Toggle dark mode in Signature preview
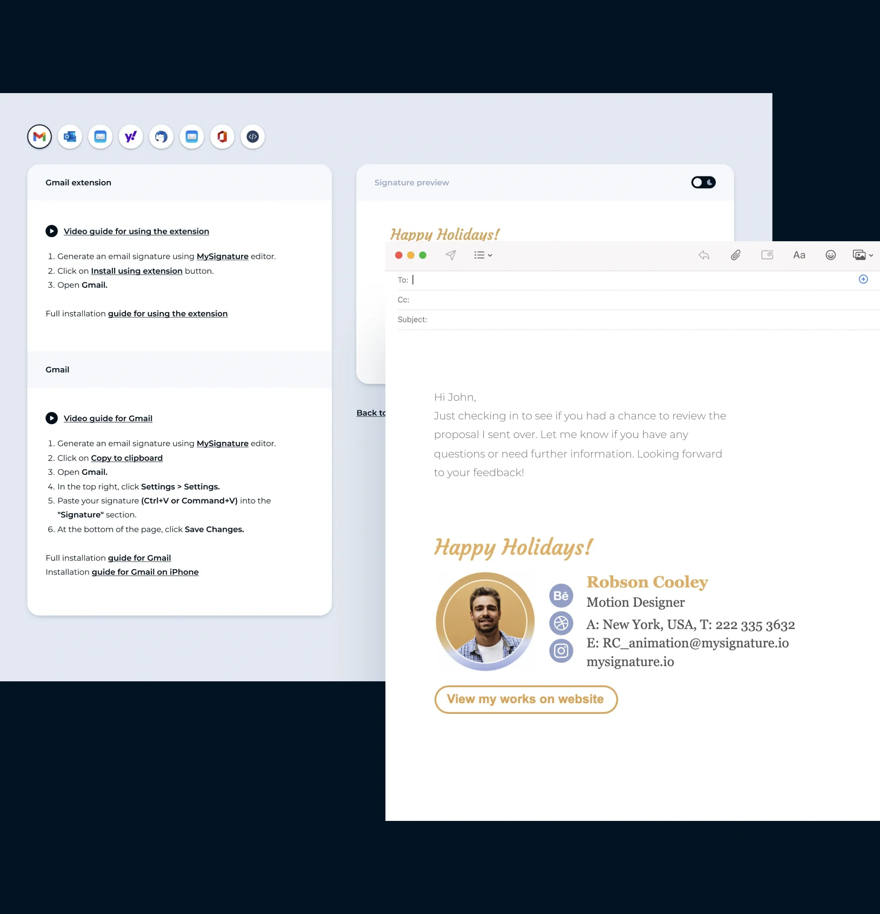The height and width of the screenshot is (914, 880). (x=703, y=182)
